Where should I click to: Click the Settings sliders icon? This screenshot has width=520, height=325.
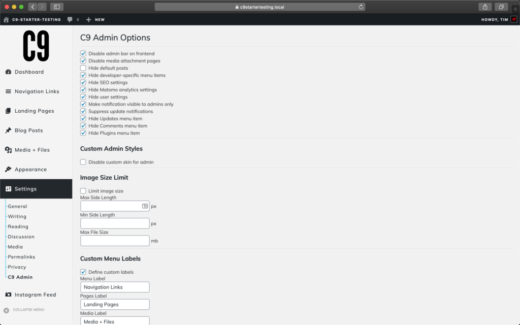tap(8, 189)
